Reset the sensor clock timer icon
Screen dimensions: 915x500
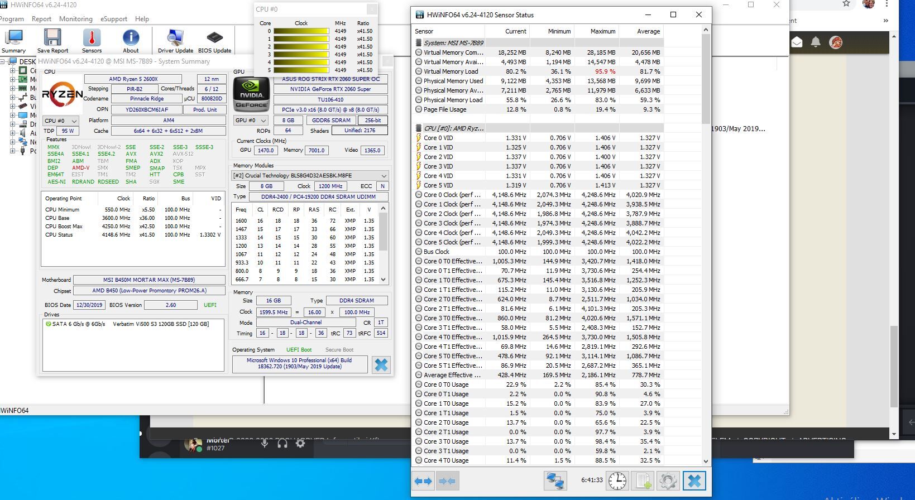tap(617, 481)
